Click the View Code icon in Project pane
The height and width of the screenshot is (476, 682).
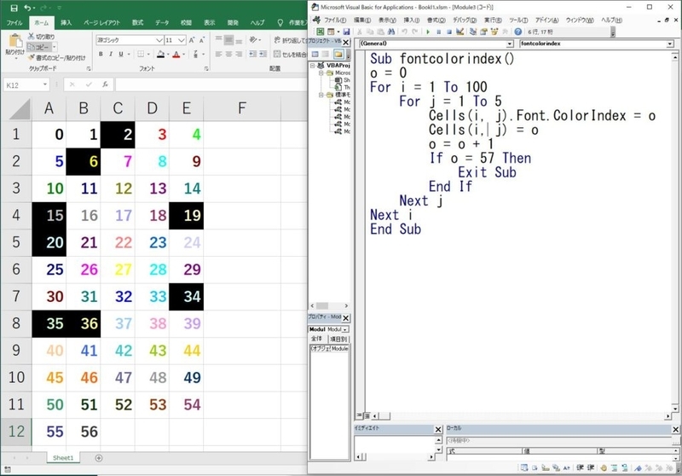(315, 55)
